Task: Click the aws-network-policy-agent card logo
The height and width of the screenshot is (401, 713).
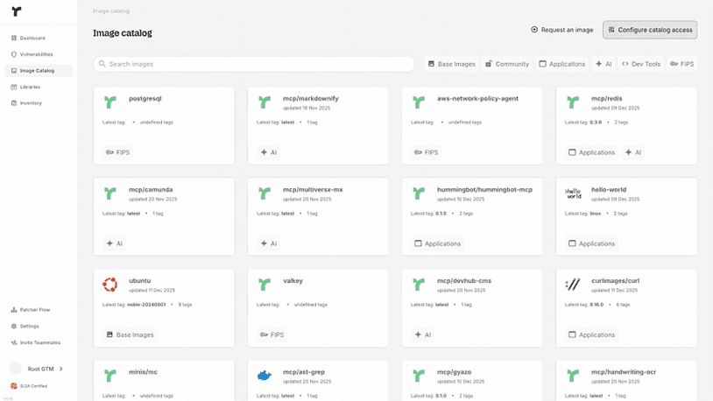Action: (x=419, y=102)
